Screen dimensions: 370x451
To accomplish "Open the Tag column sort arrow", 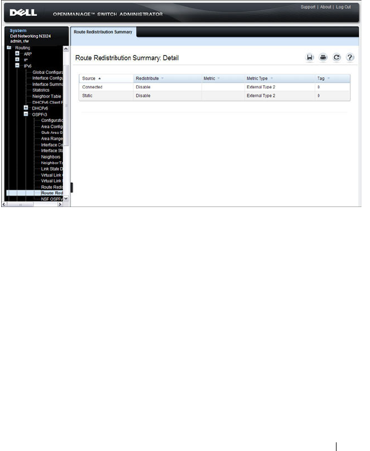I will pos(328,78).
